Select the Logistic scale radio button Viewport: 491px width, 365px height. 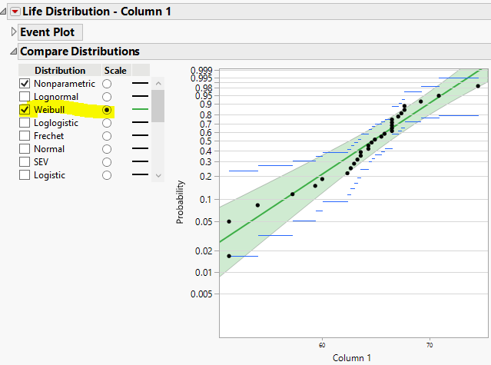pos(107,175)
